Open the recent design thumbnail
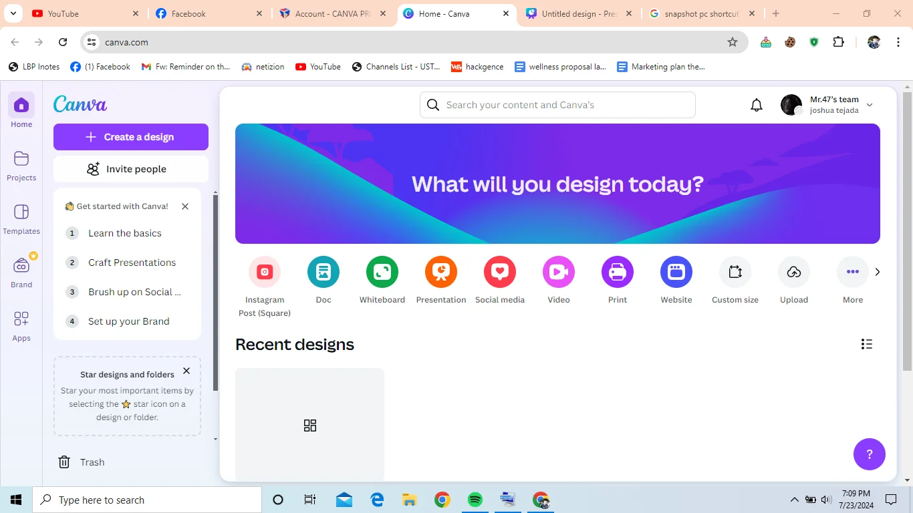 click(310, 424)
